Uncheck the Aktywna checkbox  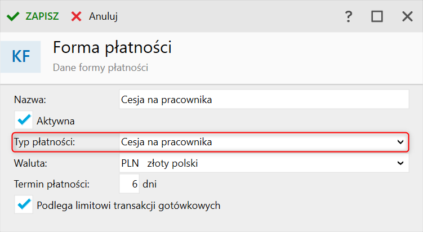(x=24, y=120)
